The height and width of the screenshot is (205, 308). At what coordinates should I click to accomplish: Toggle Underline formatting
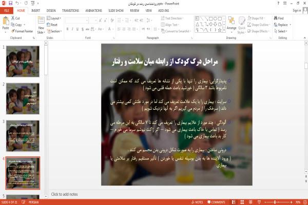click(x=78, y=29)
